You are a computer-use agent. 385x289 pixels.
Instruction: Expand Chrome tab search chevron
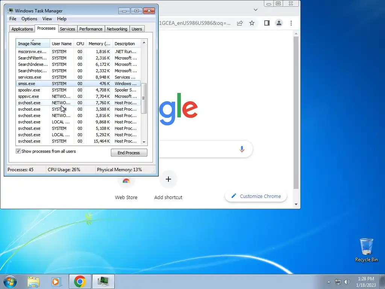[256, 10]
